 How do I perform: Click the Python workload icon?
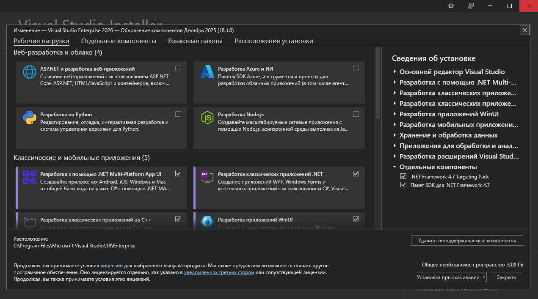coord(30,118)
